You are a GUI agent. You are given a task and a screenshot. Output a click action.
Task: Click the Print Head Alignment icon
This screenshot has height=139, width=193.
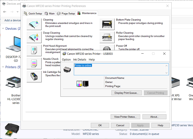click(34, 50)
